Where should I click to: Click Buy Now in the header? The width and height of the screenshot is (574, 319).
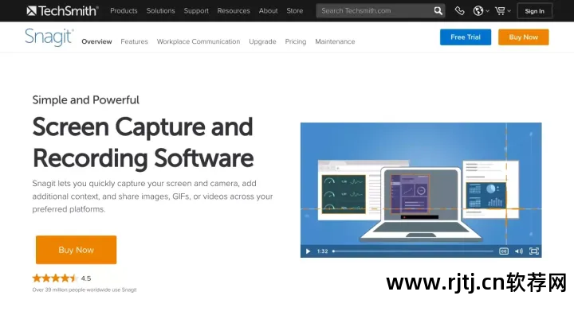(524, 37)
